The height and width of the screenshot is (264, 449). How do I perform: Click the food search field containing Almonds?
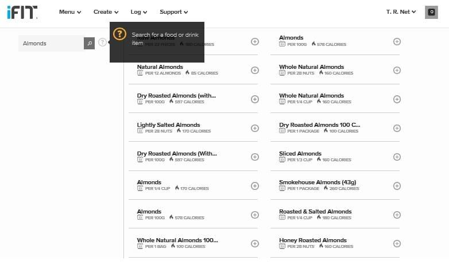51,43
